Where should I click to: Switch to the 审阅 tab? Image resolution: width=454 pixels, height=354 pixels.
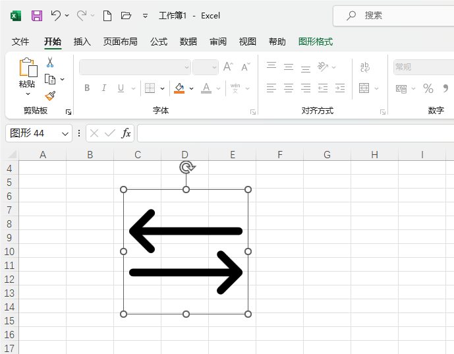tap(218, 42)
